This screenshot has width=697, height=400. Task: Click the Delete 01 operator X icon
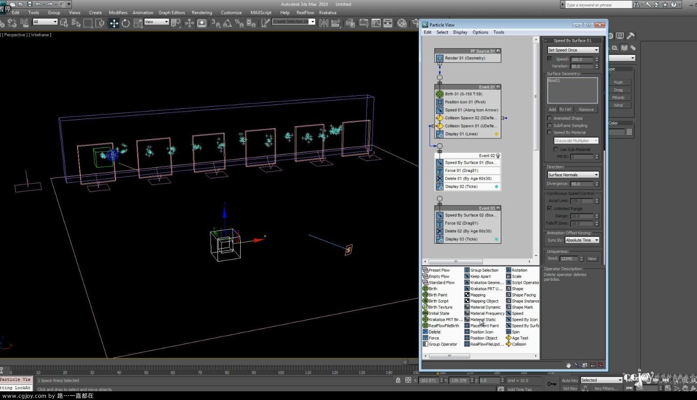(439, 178)
